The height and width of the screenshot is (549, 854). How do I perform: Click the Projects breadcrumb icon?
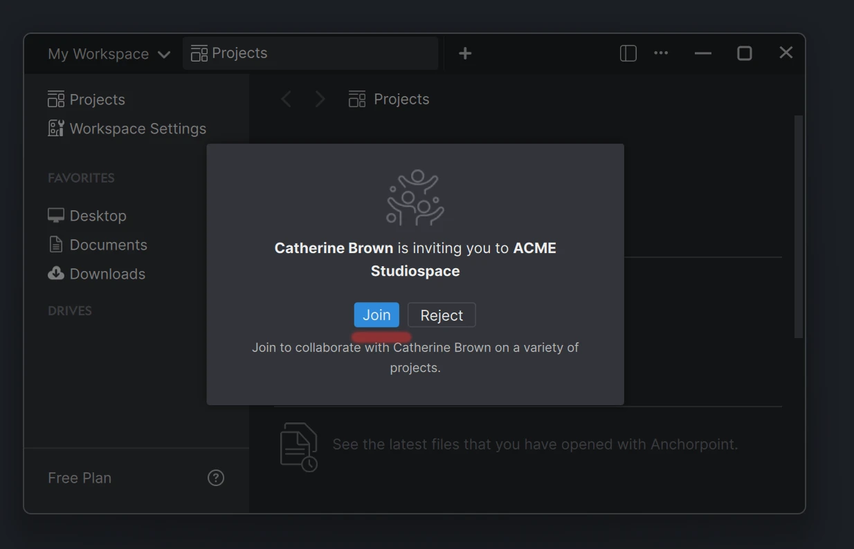pos(356,98)
